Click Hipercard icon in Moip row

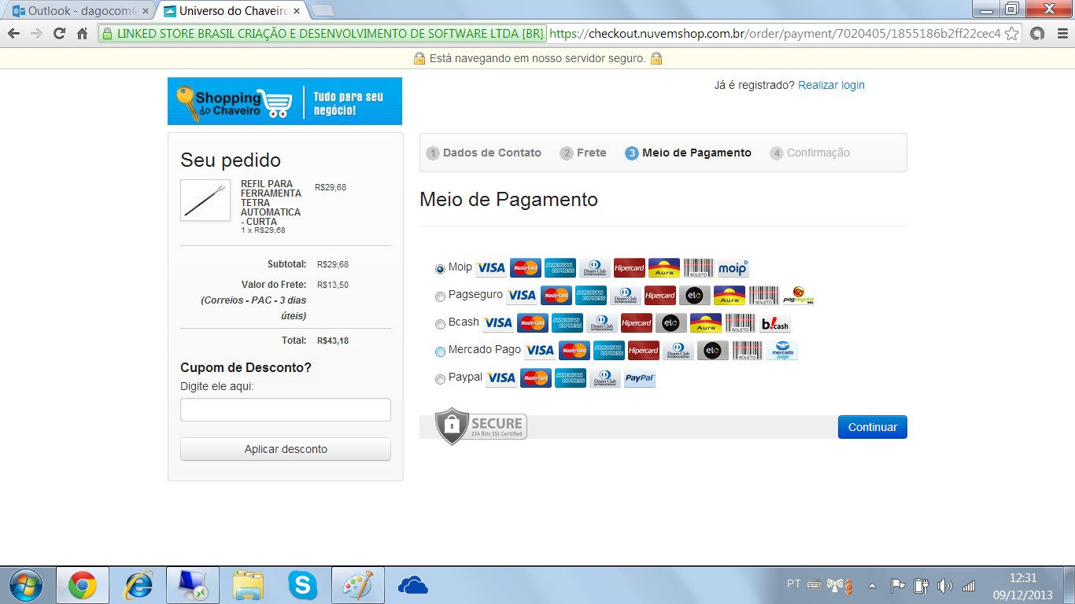630,268
